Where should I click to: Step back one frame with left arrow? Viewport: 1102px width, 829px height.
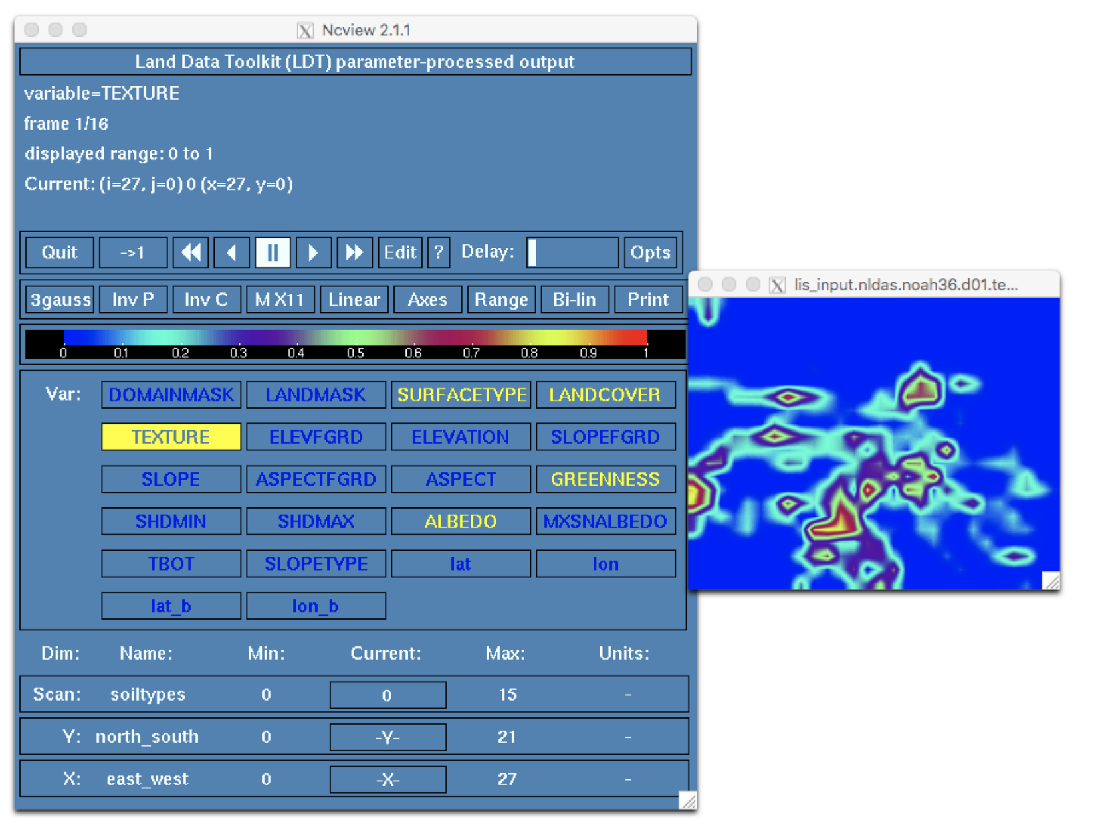click(231, 252)
